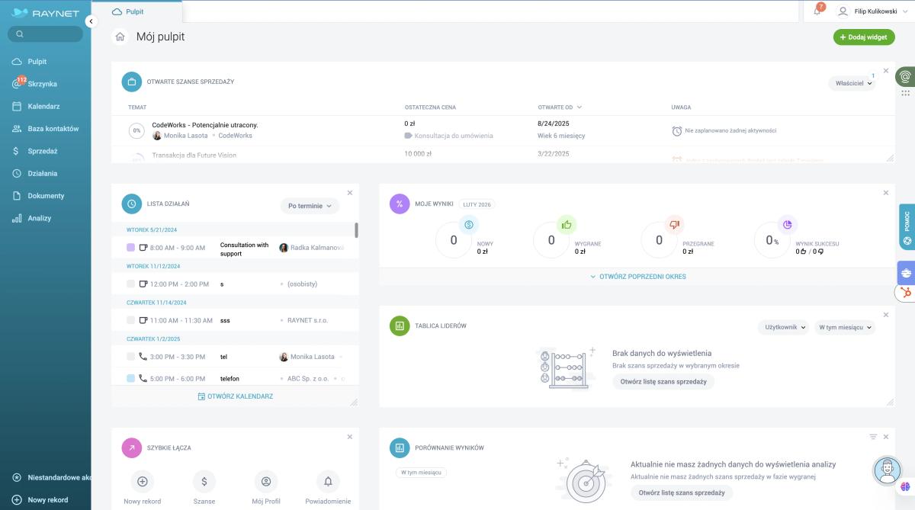The width and height of the screenshot is (915, 510).
Task: Click the W tym miesiącu tag in Porównanie wyników
Action: [x=420, y=472]
